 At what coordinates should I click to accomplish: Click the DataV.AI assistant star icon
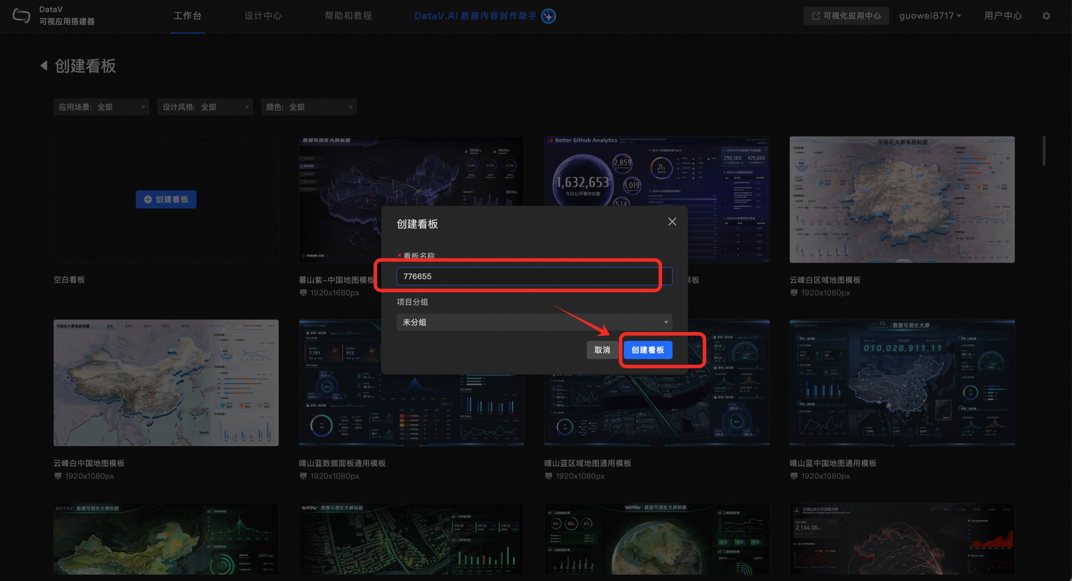(x=548, y=16)
